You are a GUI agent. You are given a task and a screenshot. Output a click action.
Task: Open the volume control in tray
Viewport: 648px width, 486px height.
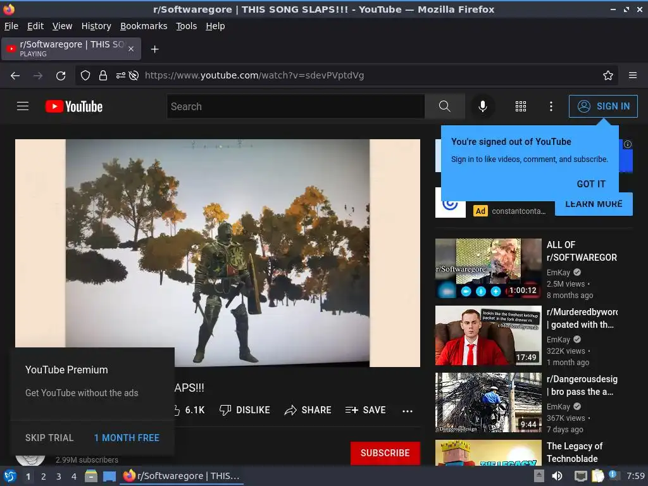(x=557, y=476)
